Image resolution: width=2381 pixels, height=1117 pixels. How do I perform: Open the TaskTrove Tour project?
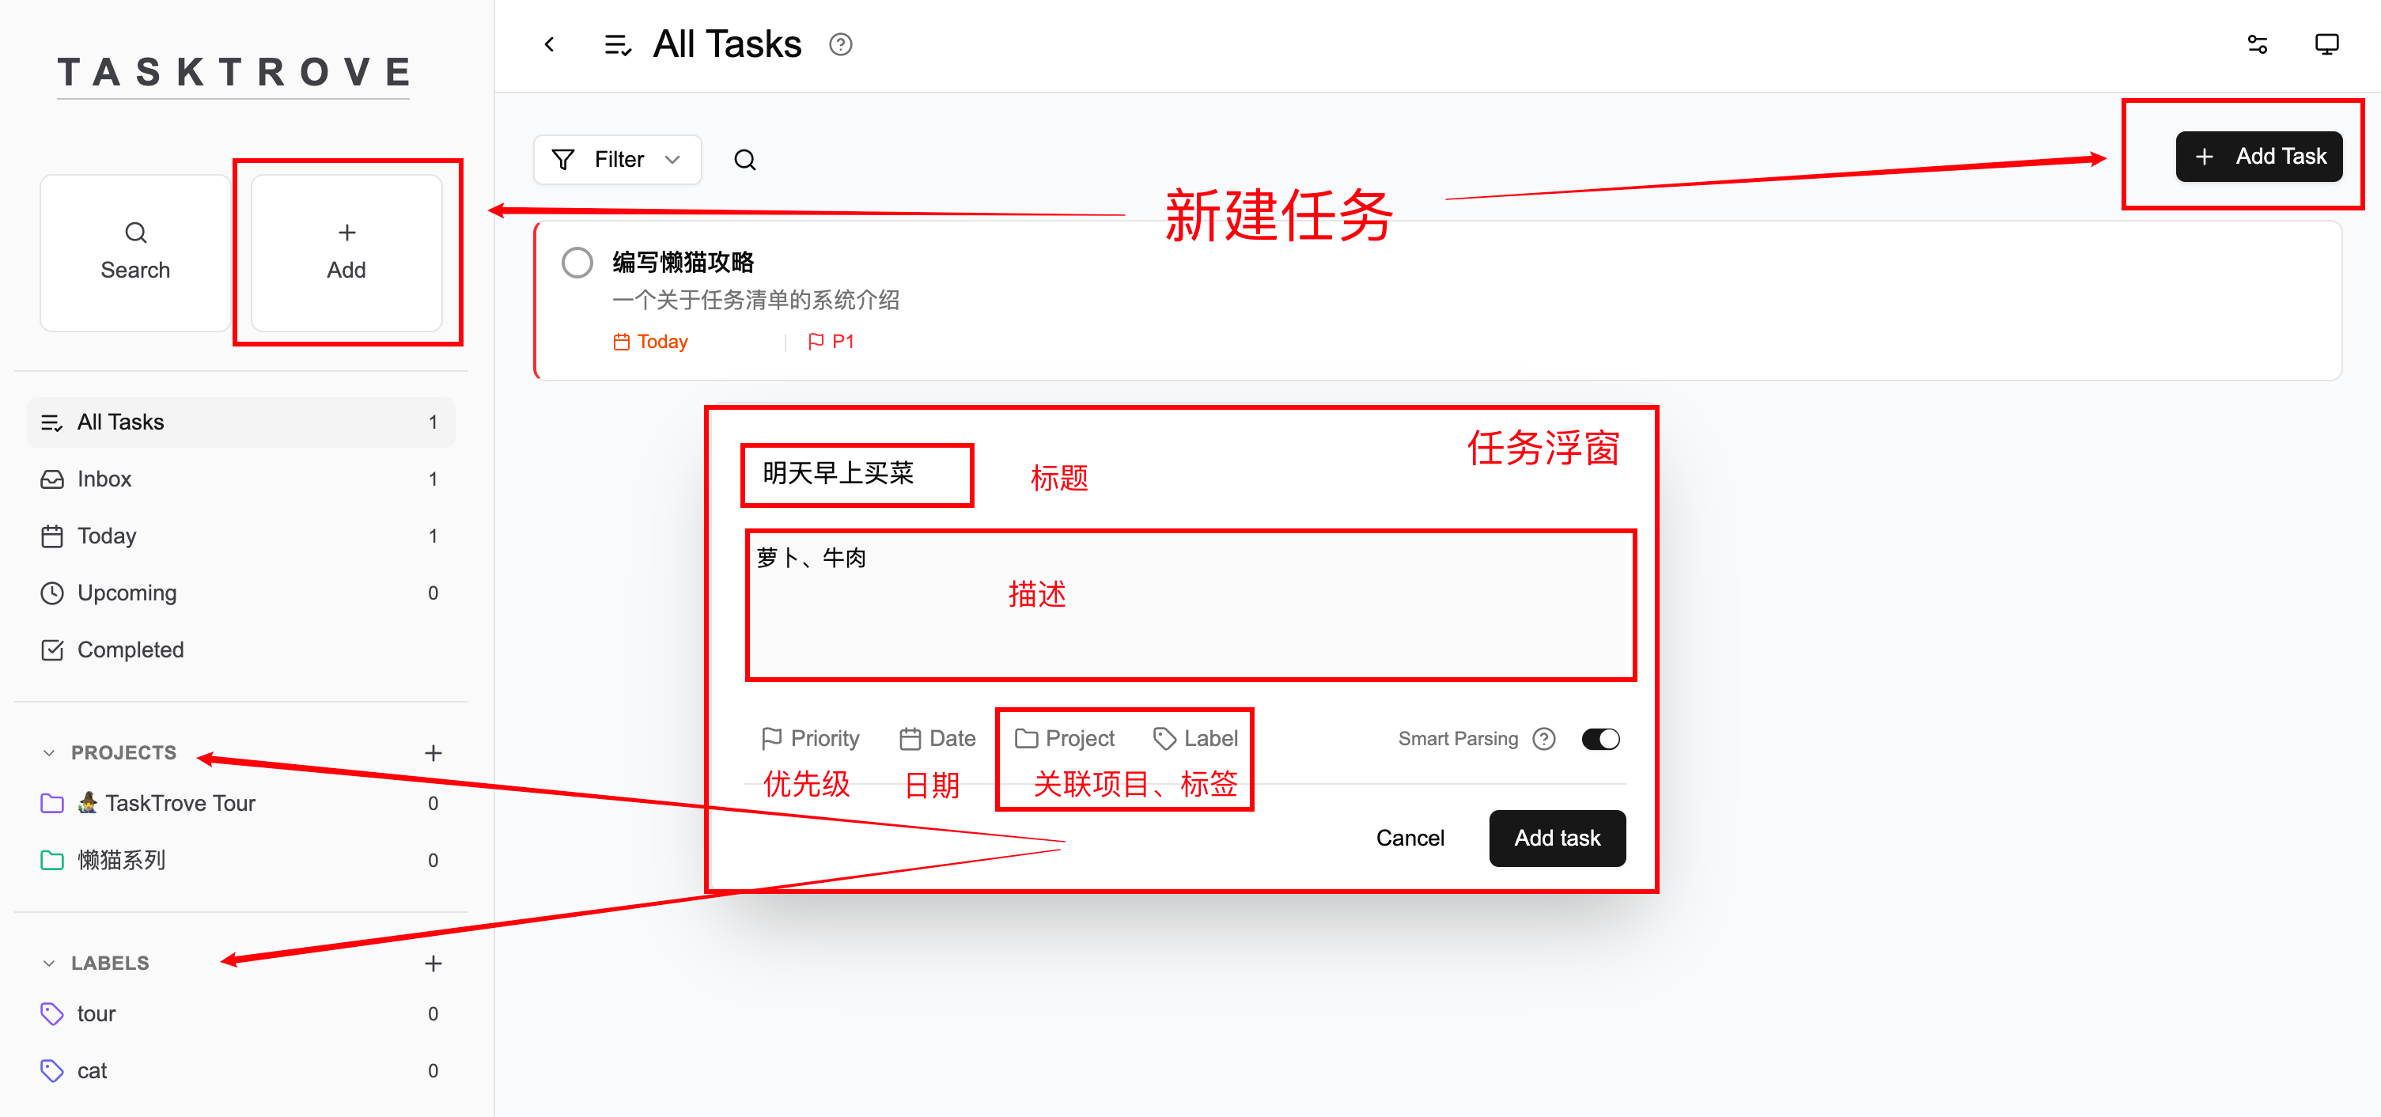click(x=240, y=804)
